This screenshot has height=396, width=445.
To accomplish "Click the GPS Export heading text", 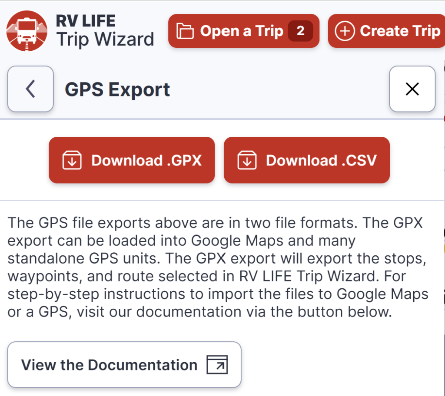I will (x=117, y=90).
